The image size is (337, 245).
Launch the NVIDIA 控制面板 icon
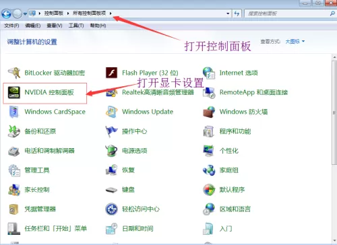point(14,92)
